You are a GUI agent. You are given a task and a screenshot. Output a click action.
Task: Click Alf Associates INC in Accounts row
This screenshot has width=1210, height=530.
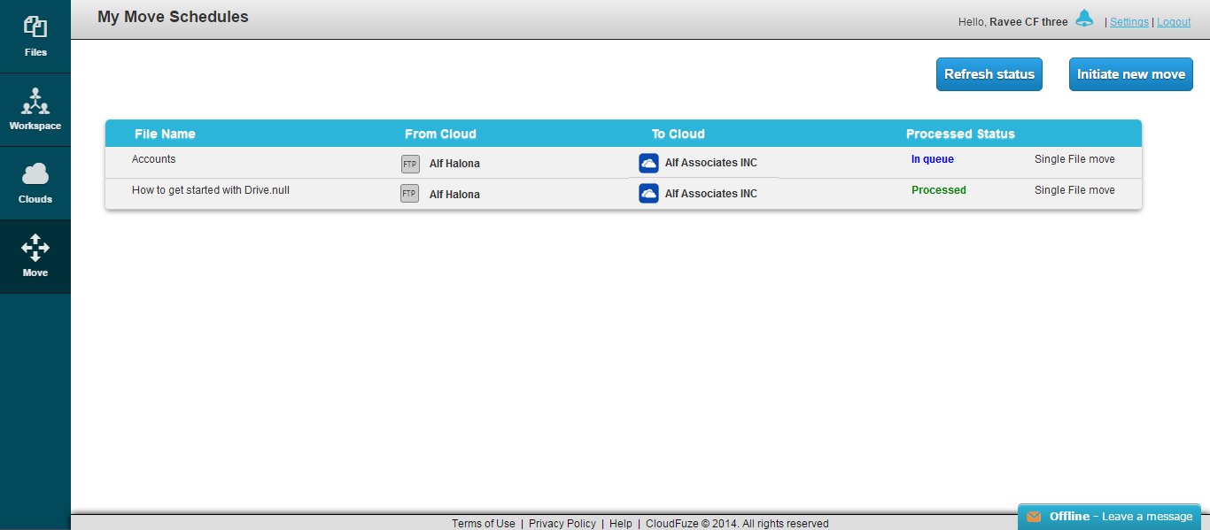coord(711,163)
